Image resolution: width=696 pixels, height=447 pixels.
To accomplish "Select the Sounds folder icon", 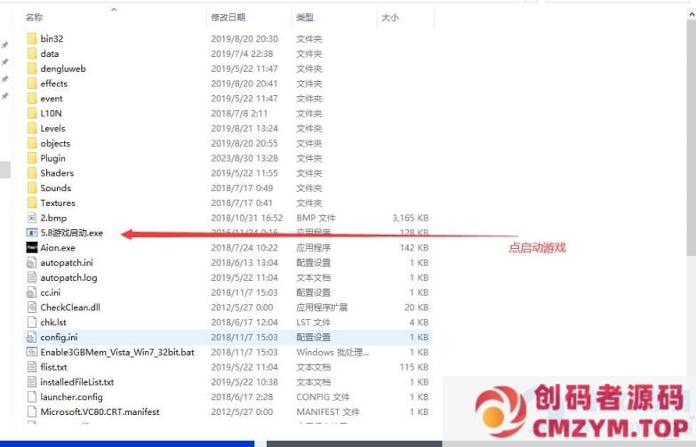I will 32,188.
